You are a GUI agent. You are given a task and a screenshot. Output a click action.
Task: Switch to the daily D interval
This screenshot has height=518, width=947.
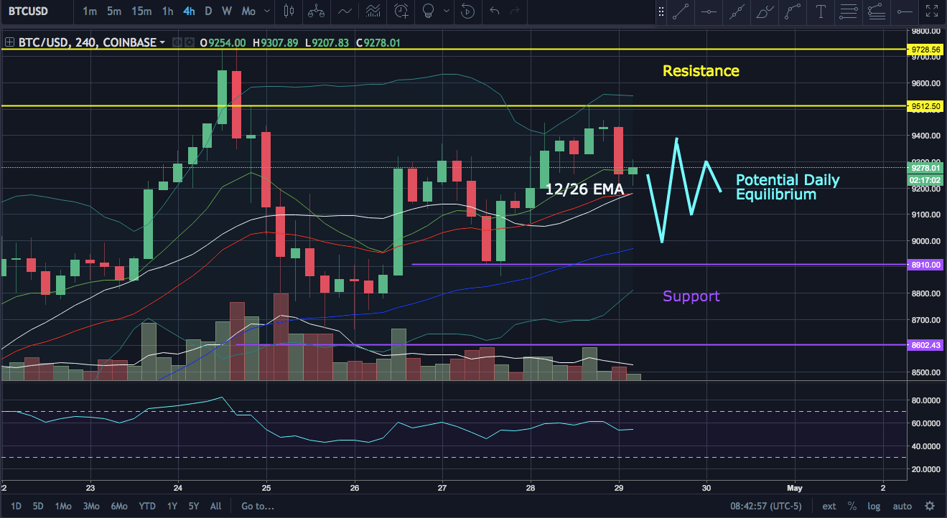[x=208, y=11]
